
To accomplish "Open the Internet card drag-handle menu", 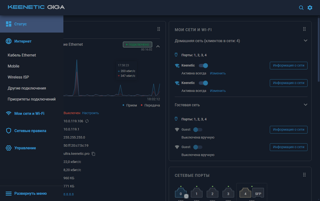I will (x=159, y=29).
